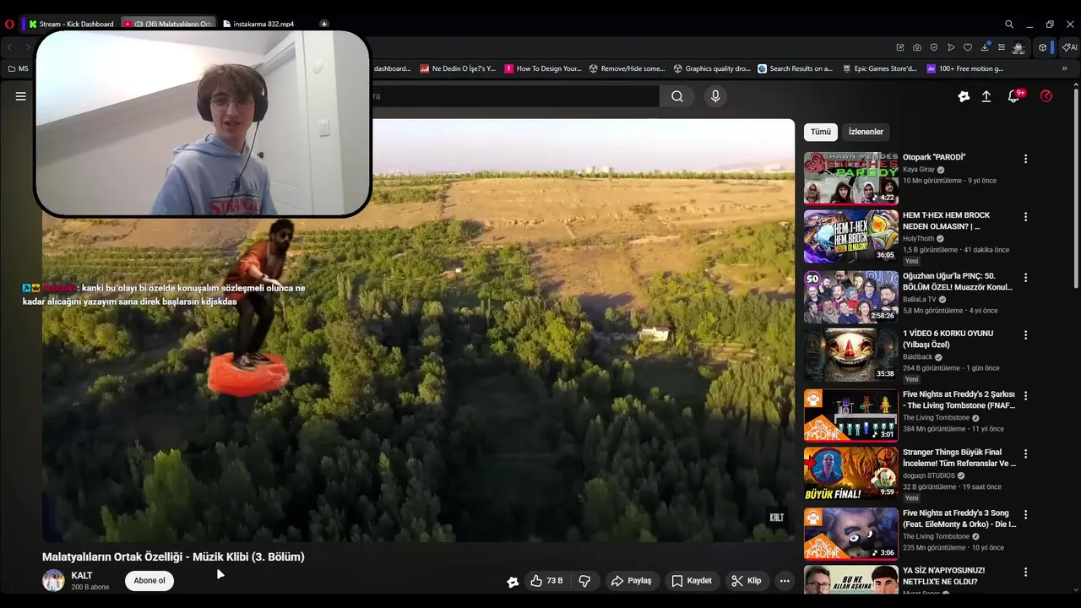Open the extensions cube icon

click(x=1043, y=47)
